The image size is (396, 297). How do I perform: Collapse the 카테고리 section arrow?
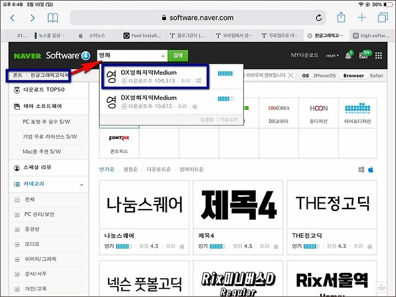pos(81,185)
